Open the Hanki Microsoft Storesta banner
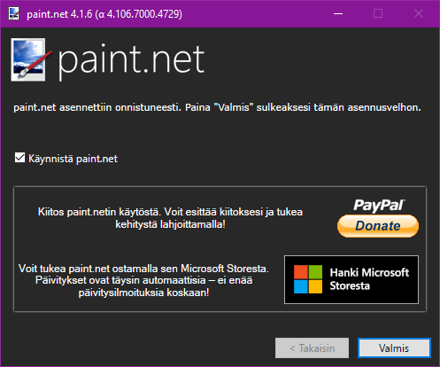Image resolution: width=440 pixels, height=367 pixels. 351,279
